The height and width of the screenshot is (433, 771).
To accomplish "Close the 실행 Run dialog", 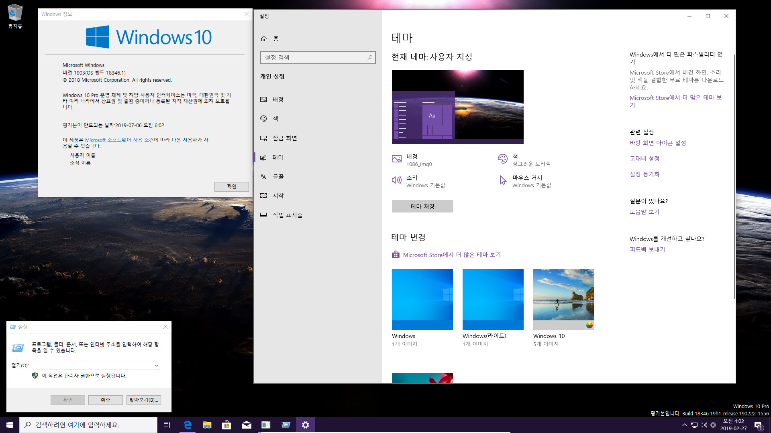I will 165,327.
